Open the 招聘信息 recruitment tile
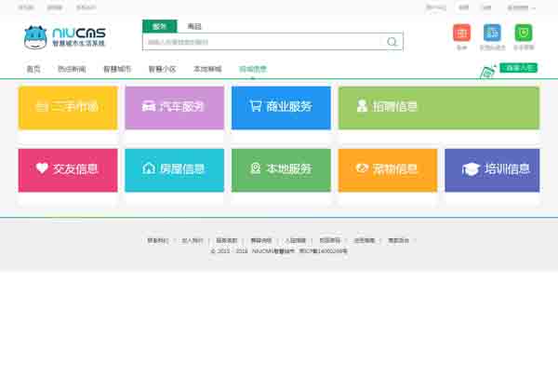The width and height of the screenshot is (558, 377). point(438,107)
